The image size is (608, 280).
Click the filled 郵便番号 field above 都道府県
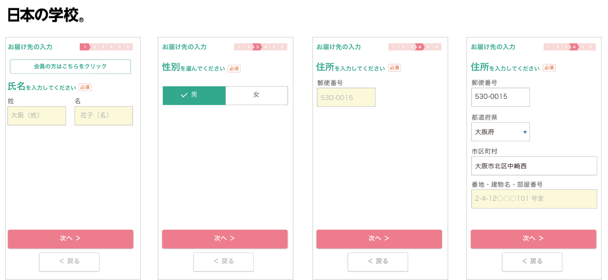[501, 97]
